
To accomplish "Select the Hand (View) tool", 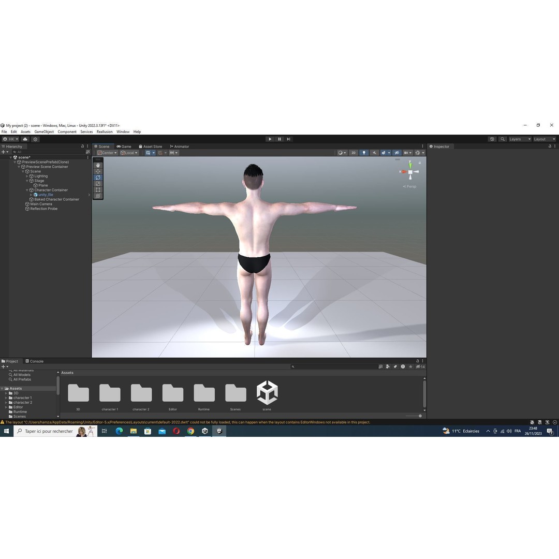I will coord(98,165).
